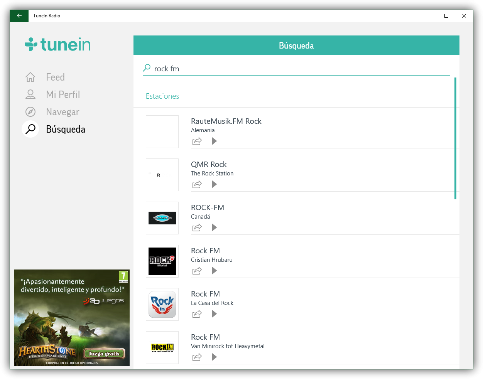The height and width of the screenshot is (379, 483).
Task: Open QMR Rock station thumbnail
Action: [x=162, y=175]
